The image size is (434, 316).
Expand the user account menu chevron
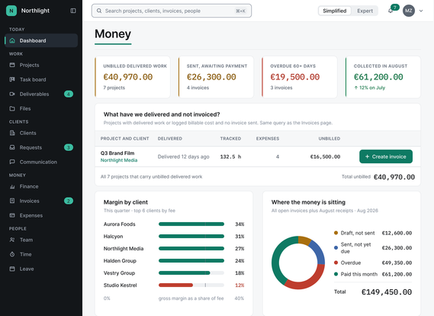point(421,11)
